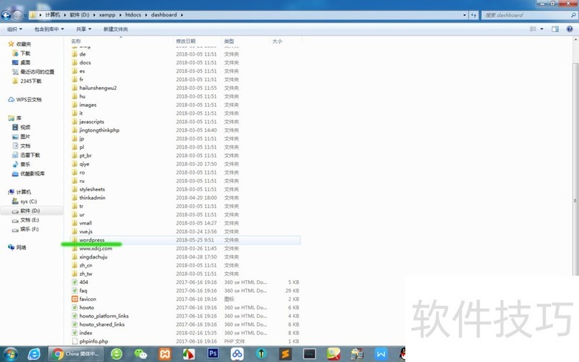Expand the arrow after xampp in breadcrumb
The height and width of the screenshot is (362, 579).
point(120,14)
